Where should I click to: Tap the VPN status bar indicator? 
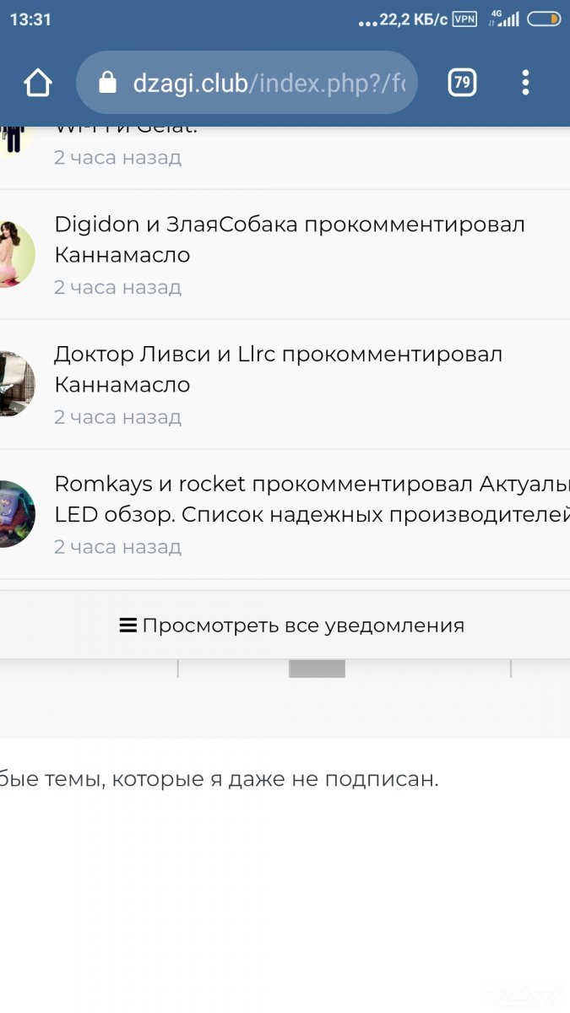464,19
